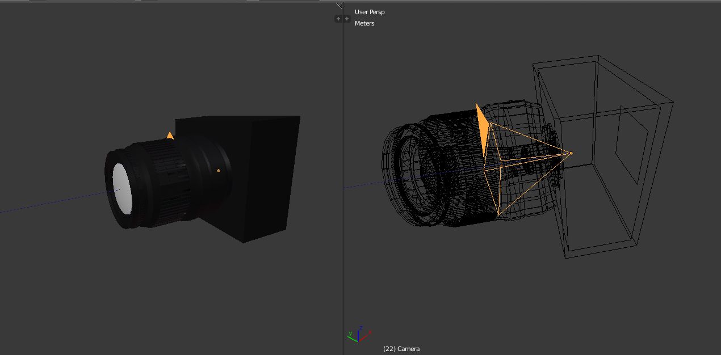Select the white lens glass in the solid view
This screenshot has width=721, height=355.
pyautogui.click(x=122, y=190)
